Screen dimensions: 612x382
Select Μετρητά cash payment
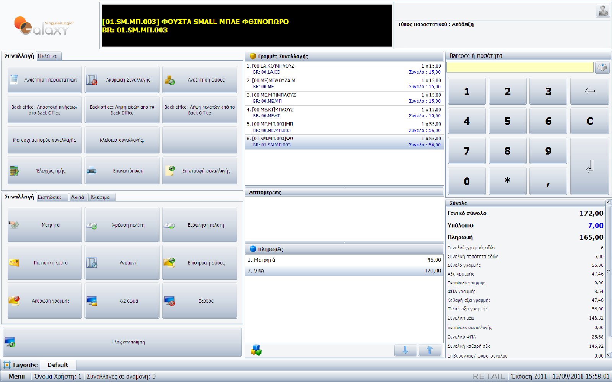[x=44, y=225]
